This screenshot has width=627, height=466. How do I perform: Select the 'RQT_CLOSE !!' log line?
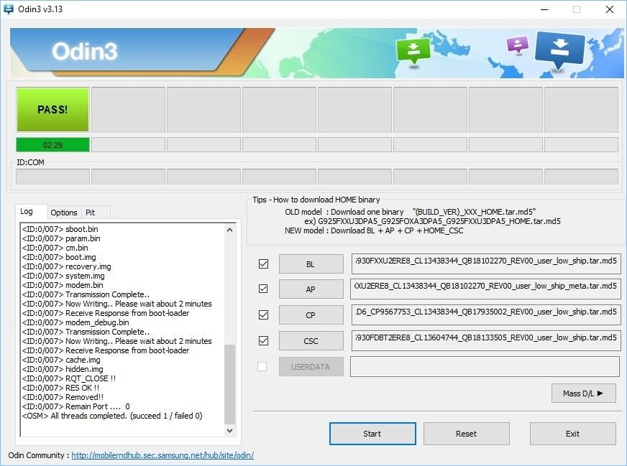coord(69,378)
